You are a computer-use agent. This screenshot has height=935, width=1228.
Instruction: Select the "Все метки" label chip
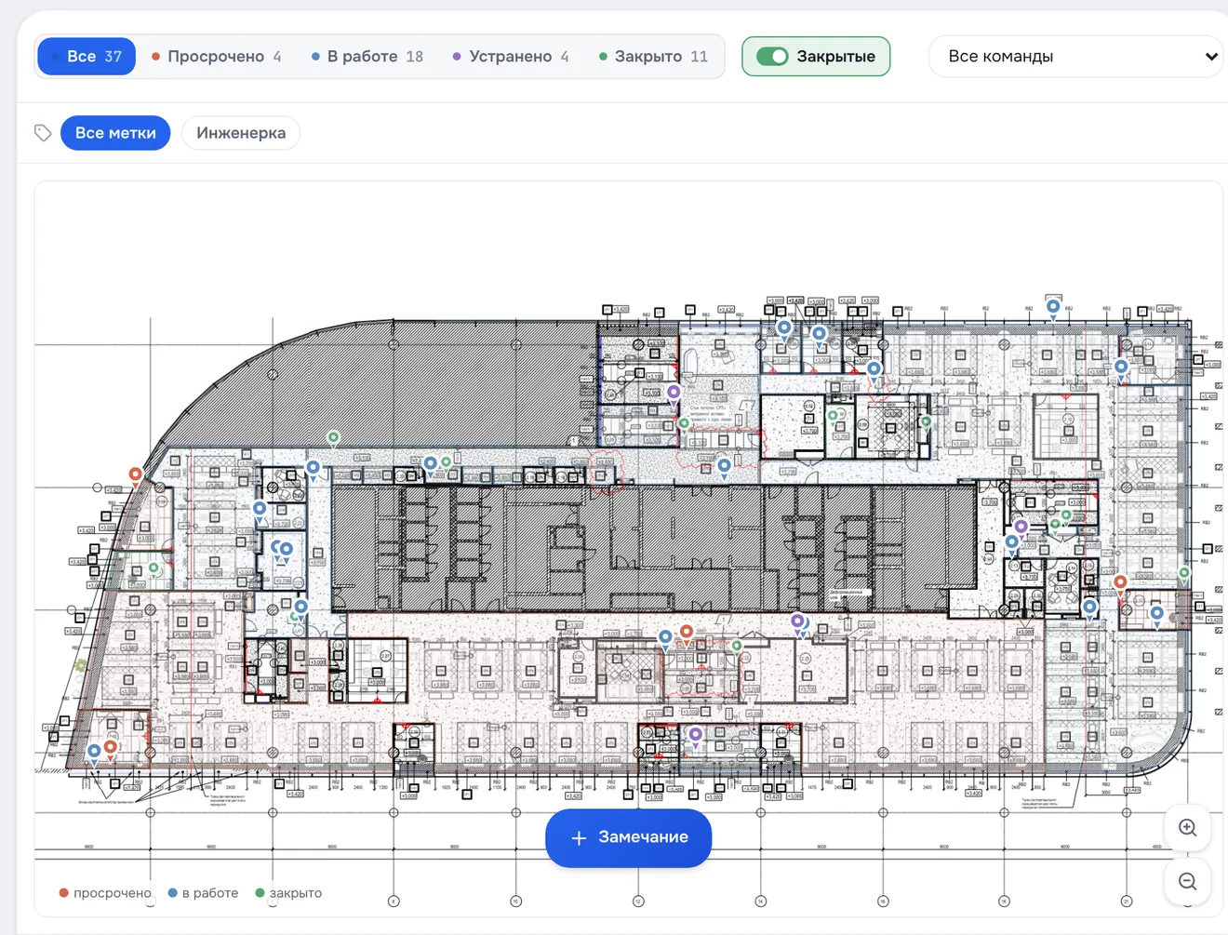(115, 133)
